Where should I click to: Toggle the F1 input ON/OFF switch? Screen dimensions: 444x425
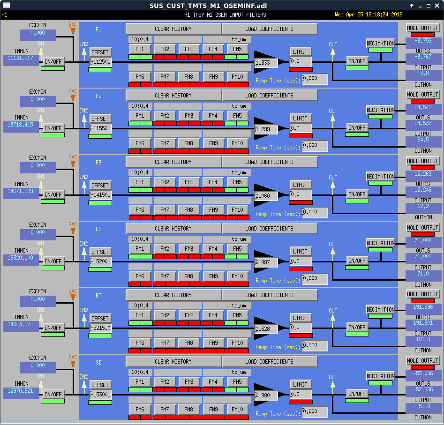pos(53,62)
